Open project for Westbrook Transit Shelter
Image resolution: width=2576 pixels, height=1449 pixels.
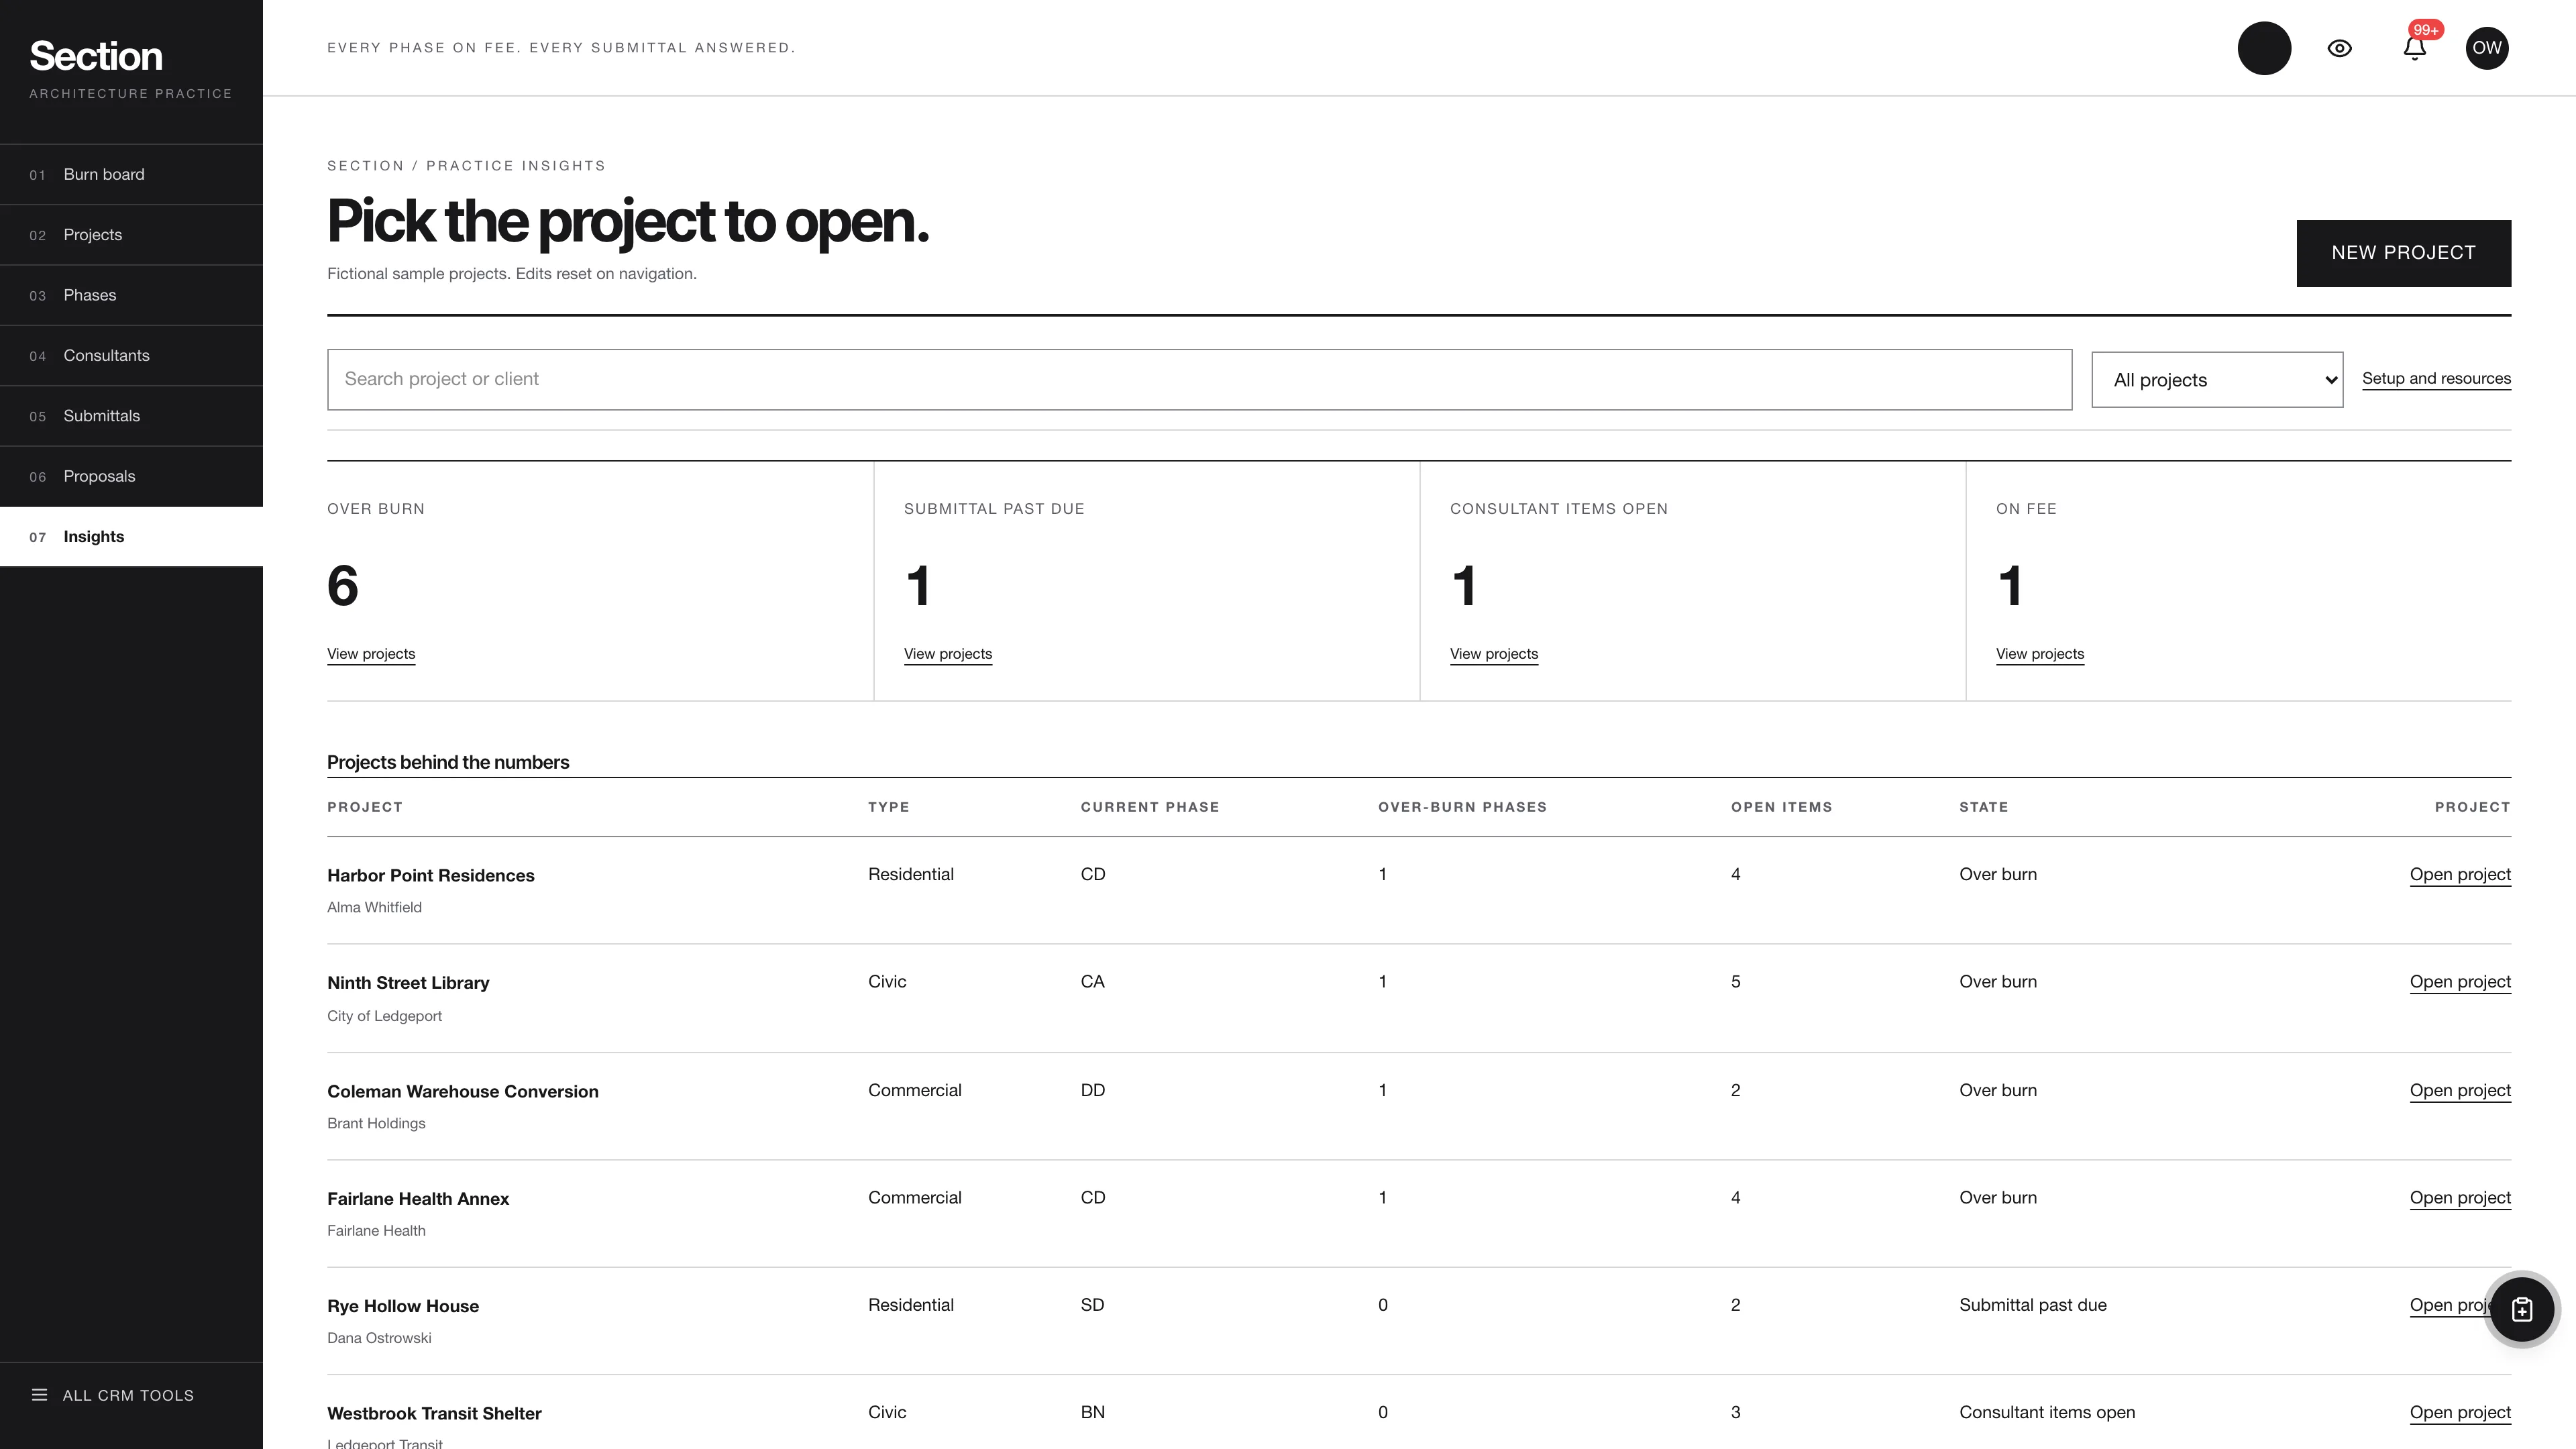tap(2460, 1413)
